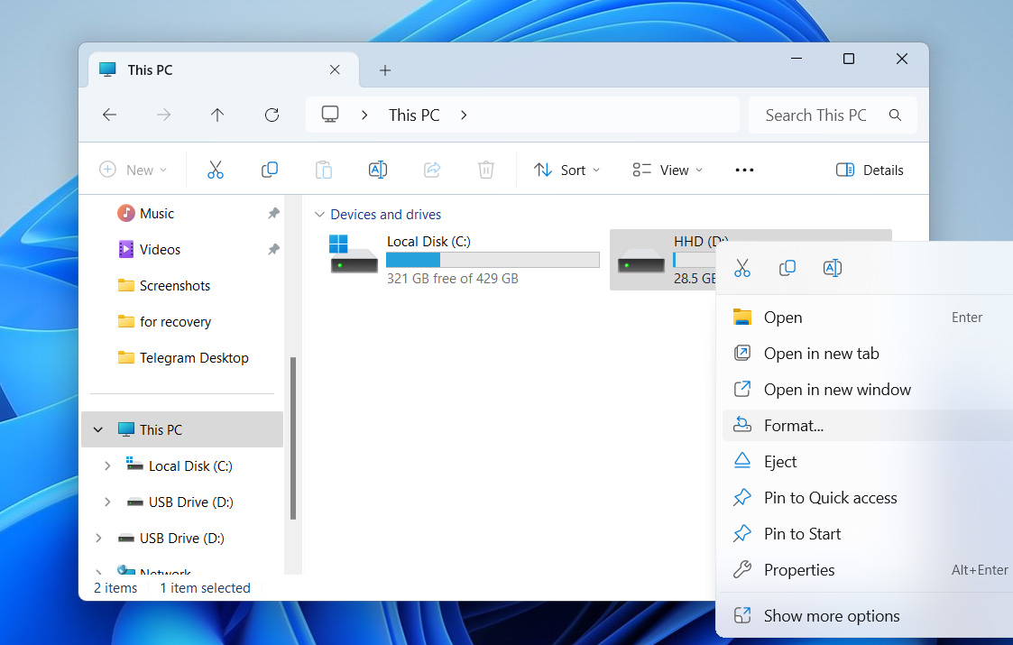Click the Copy icon in the Explorer toolbar
This screenshot has width=1013, height=645.
point(270,170)
